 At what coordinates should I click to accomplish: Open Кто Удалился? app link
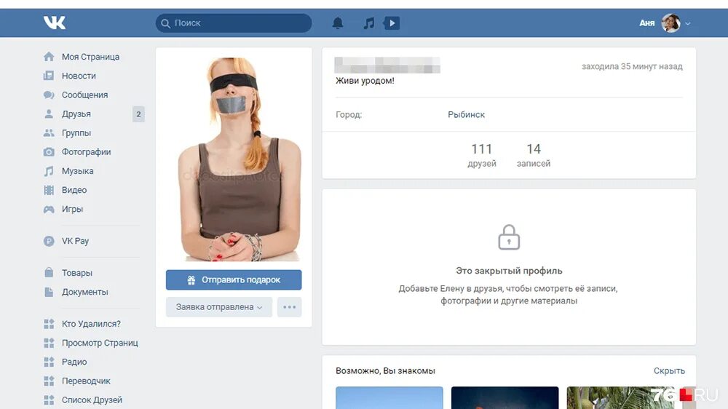point(91,324)
